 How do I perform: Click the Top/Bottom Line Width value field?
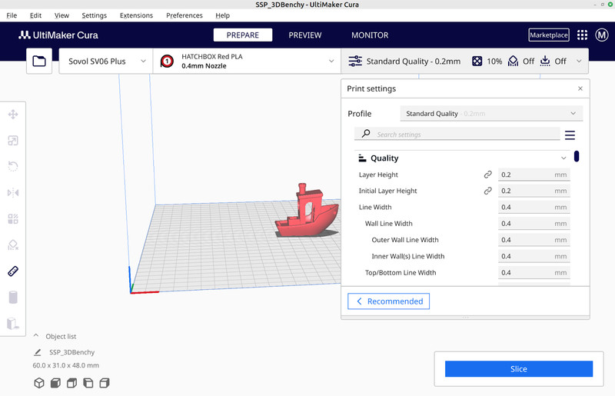click(x=534, y=273)
